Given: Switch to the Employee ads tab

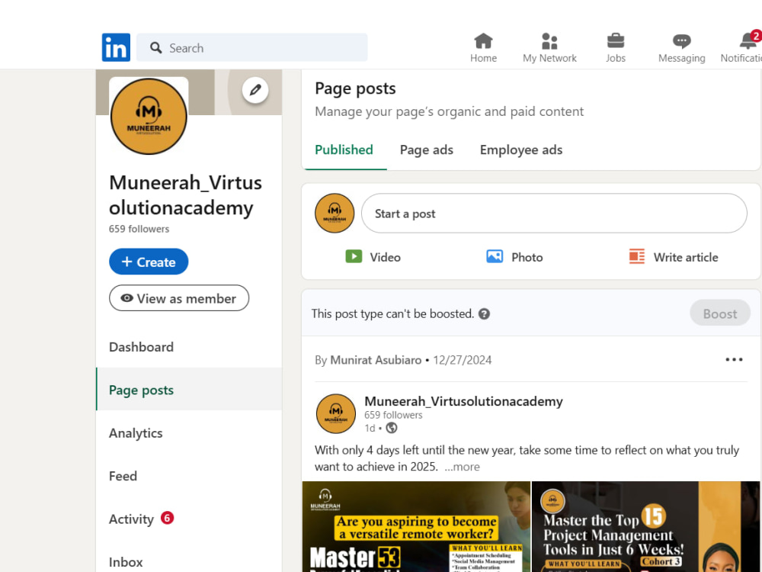Looking at the screenshot, I should coord(521,149).
